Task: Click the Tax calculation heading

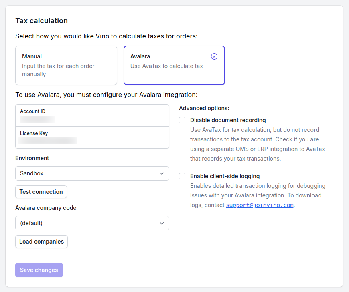Action: tap(41, 21)
